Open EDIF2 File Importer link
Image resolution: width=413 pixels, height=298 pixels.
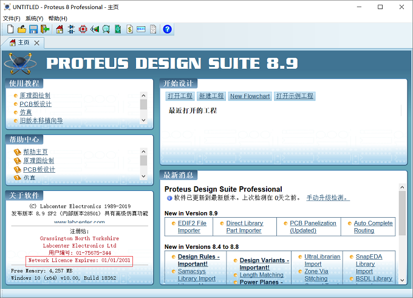tap(192, 227)
